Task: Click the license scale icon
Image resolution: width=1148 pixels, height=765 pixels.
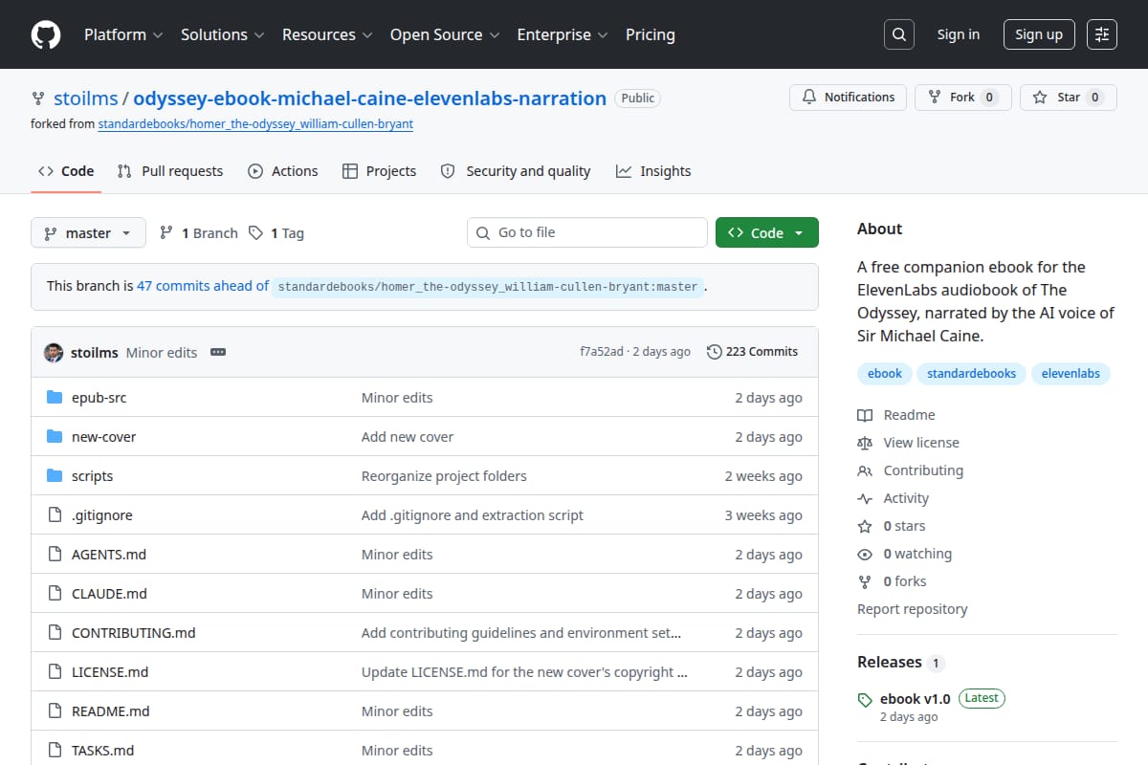Action: coord(865,443)
